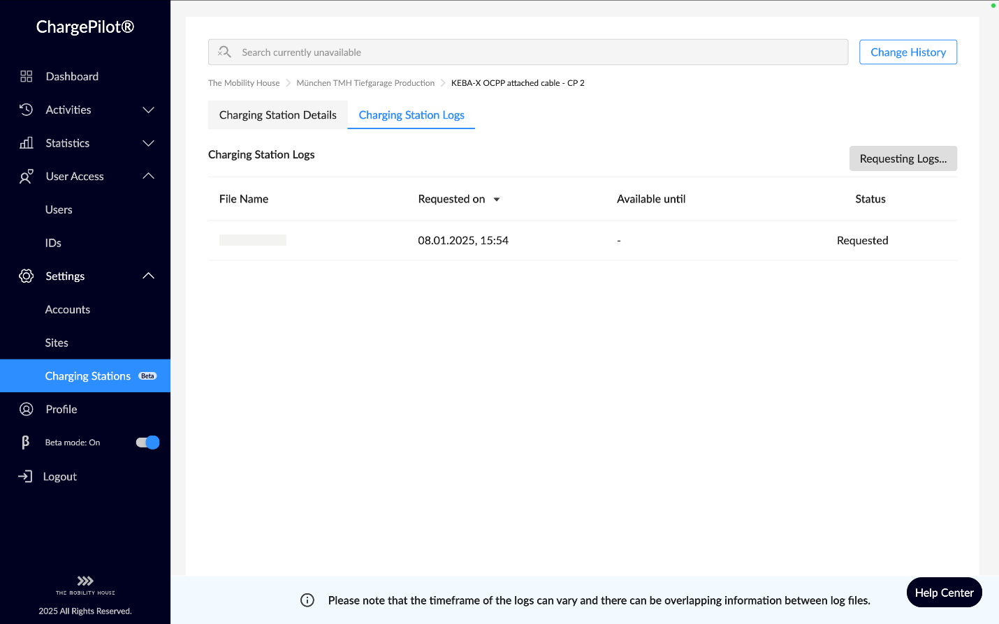
Task: Go to Accounts settings
Action: click(68, 309)
